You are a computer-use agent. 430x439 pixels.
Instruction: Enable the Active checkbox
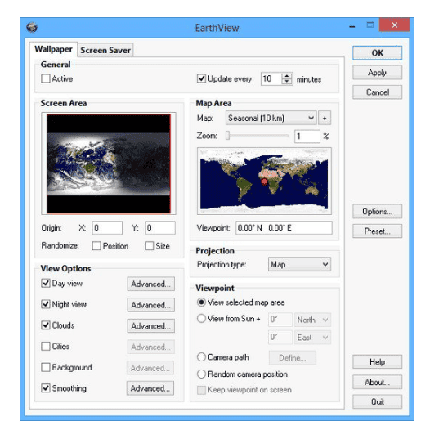45,78
